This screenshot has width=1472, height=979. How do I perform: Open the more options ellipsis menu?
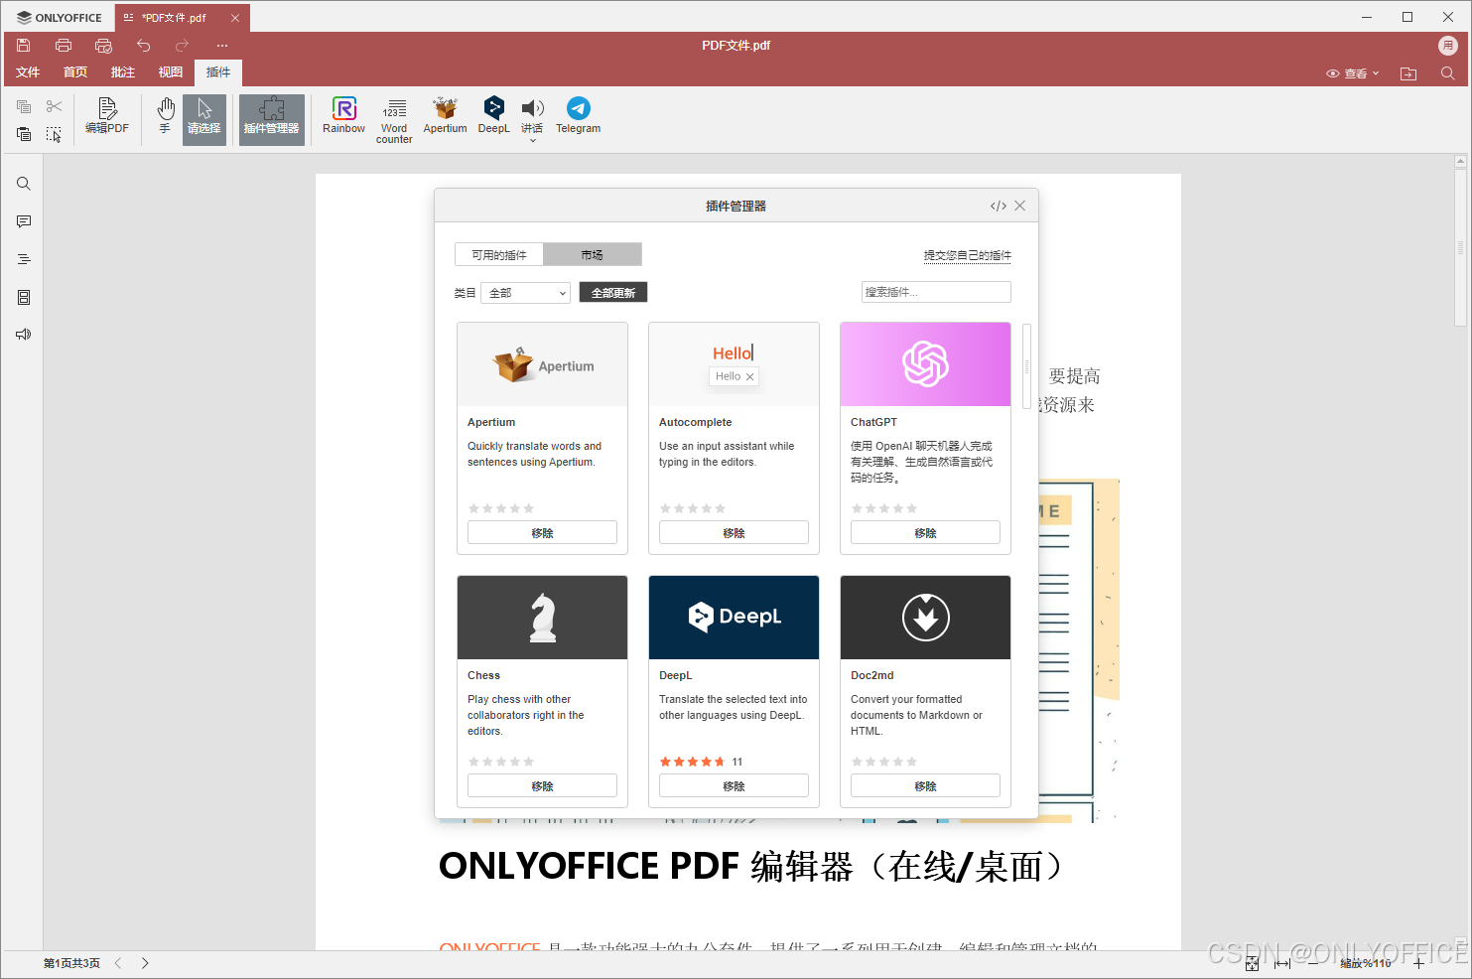(x=222, y=46)
